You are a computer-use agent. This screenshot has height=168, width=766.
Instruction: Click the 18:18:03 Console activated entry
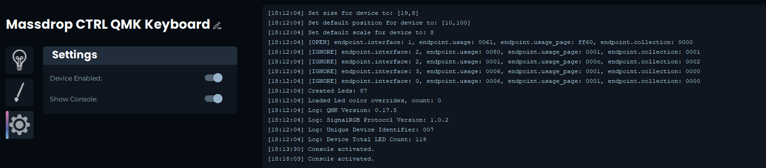(321, 159)
